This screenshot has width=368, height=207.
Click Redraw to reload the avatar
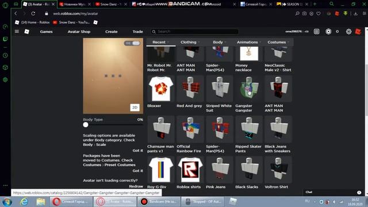(136, 186)
